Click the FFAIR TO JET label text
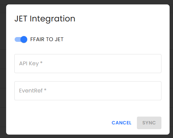Image resolution: width=173 pixels, height=138 pixels. tap(47, 39)
